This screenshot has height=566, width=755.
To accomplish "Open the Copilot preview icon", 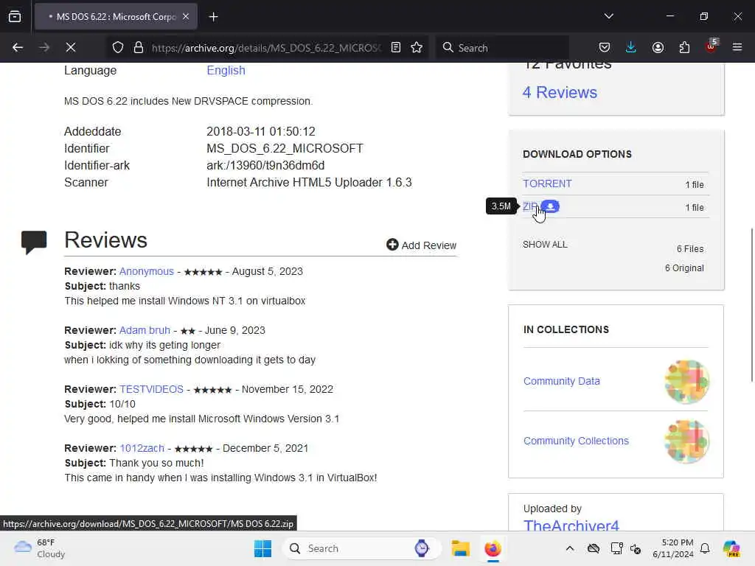I will pos(731,548).
